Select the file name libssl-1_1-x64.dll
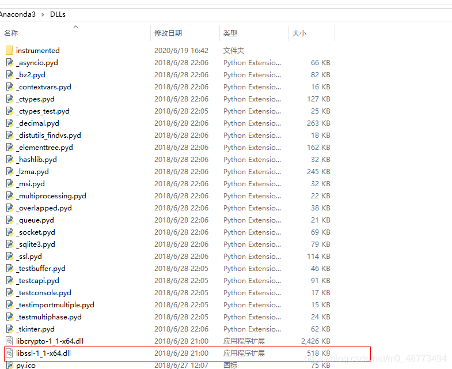 (44, 353)
